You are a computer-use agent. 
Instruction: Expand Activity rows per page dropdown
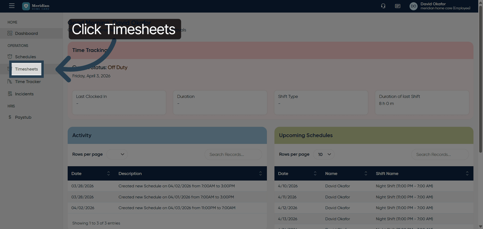tap(117, 154)
